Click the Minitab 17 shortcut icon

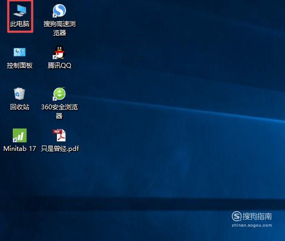(20, 135)
